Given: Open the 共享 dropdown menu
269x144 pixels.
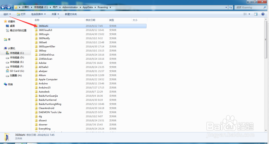Looking at the screenshot, I should coord(55,14).
